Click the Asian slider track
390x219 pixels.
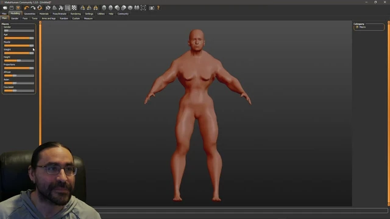19,83
